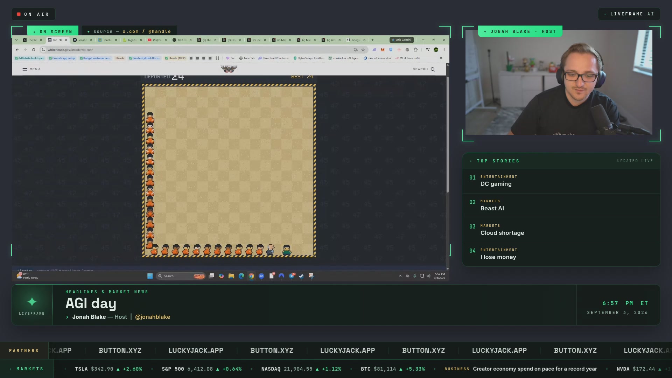Mute the Rio tab via speaker icon
Screen dimensions: 672x378
[x=61, y=40]
